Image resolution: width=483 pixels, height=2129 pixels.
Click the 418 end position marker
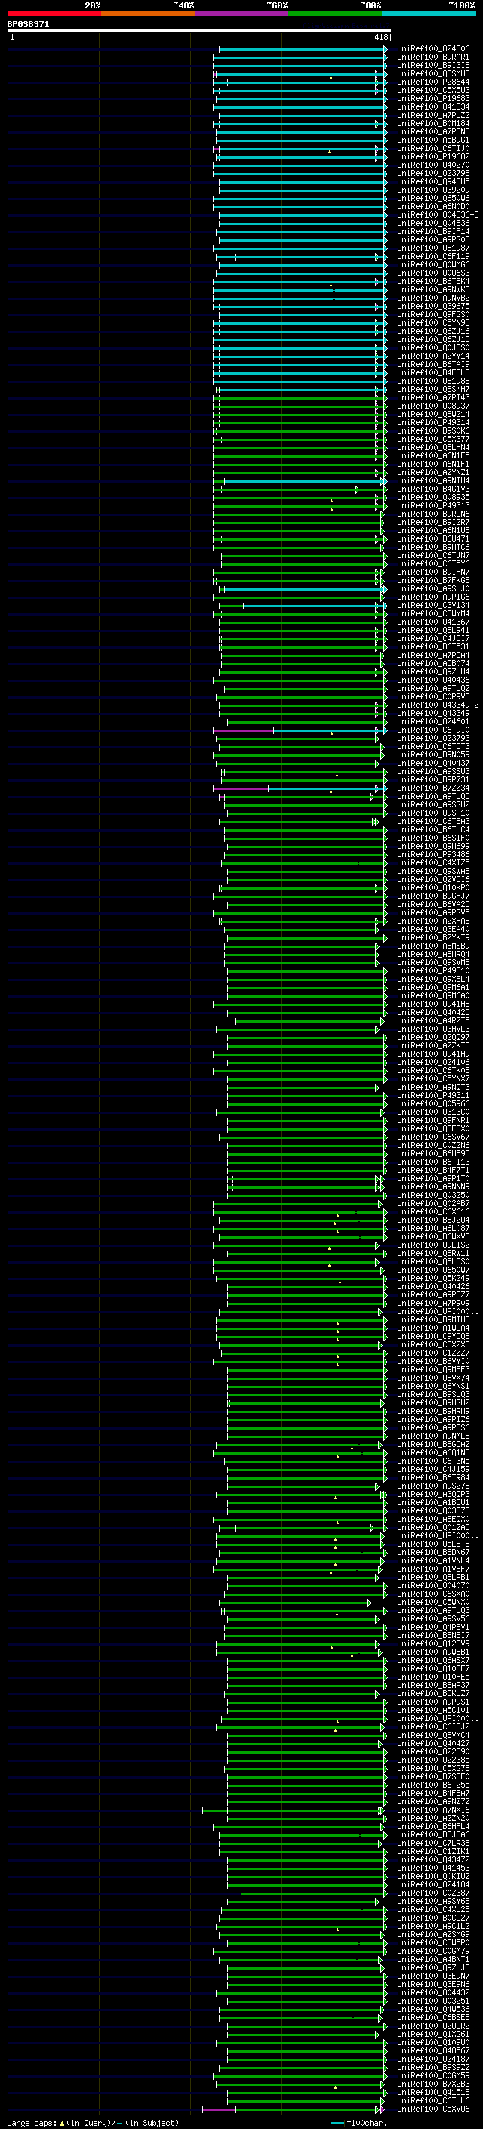tap(380, 37)
